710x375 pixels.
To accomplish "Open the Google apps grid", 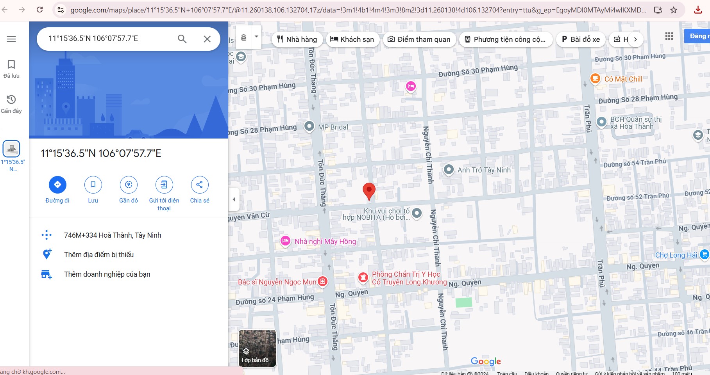I will point(669,36).
